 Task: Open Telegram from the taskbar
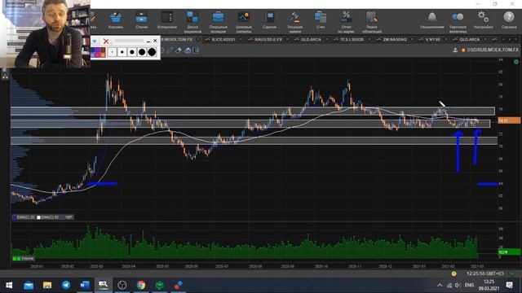[x=66, y=285]
